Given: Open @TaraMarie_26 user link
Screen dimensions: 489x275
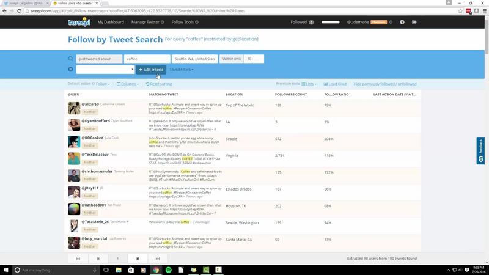Looking at the screenshot, I should pyautogui.click(x=95, y=222).
